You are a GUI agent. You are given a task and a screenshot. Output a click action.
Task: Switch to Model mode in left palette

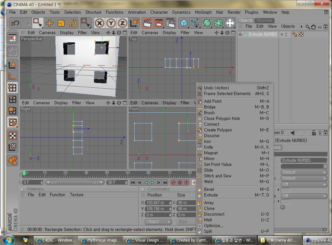12,65
